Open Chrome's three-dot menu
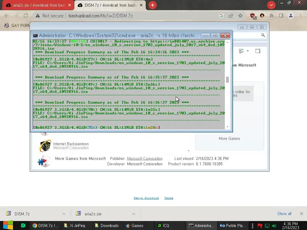This screenshot has width=307, height=230. (300, 16)
